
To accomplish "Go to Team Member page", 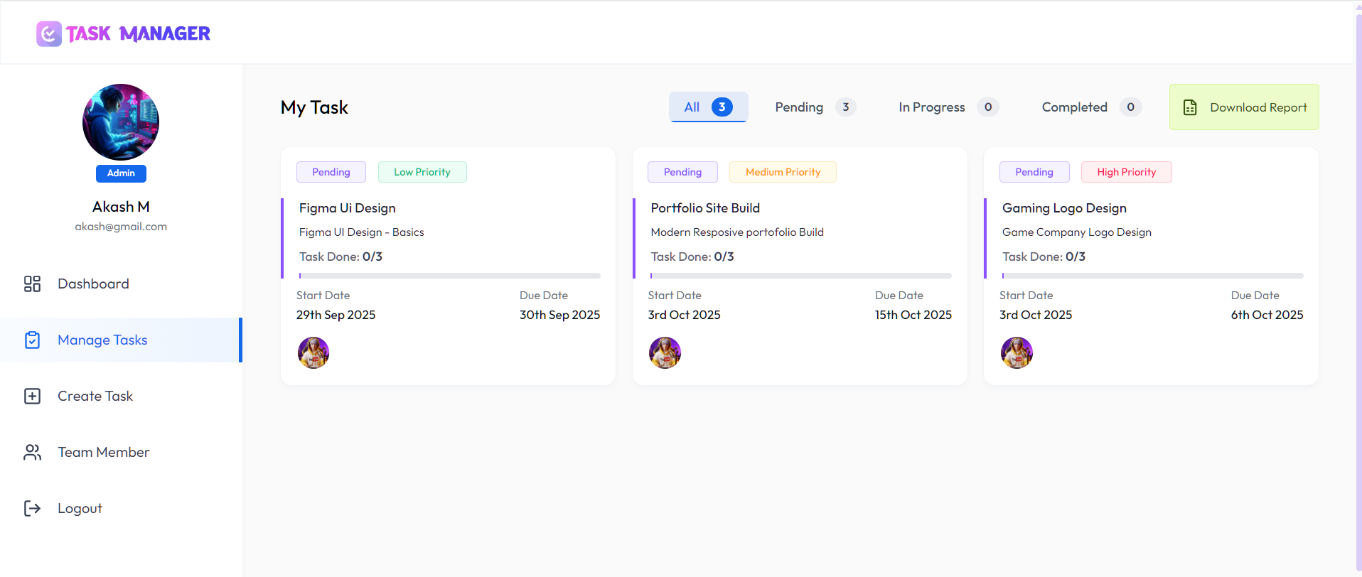I will 104,453.
